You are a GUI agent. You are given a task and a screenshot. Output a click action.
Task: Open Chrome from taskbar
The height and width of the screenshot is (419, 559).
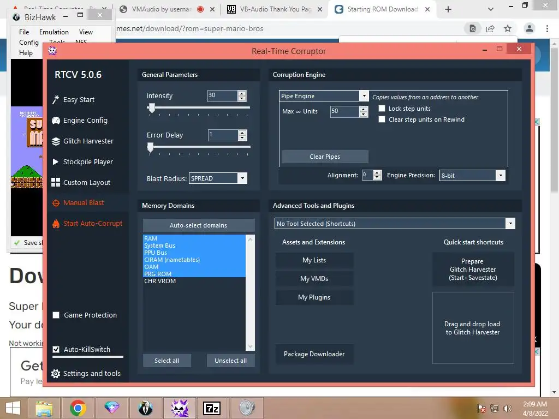[78, 408]
